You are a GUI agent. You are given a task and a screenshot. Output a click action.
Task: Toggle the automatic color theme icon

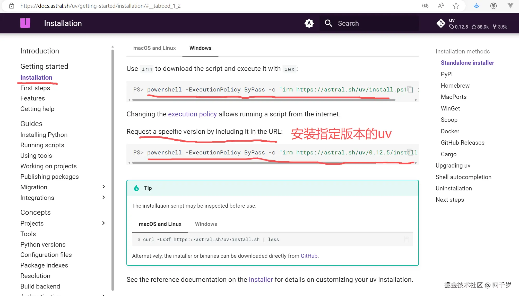(x=309, y=23)
